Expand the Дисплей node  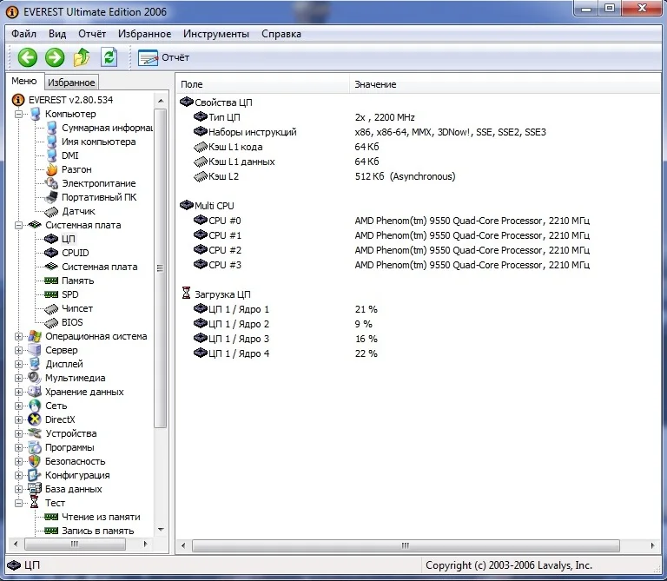(18, 364)
